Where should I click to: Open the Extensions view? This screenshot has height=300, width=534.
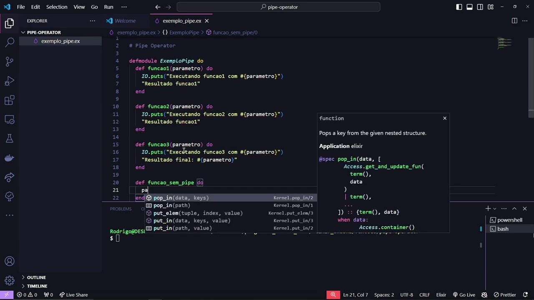[x=10, y=100]
